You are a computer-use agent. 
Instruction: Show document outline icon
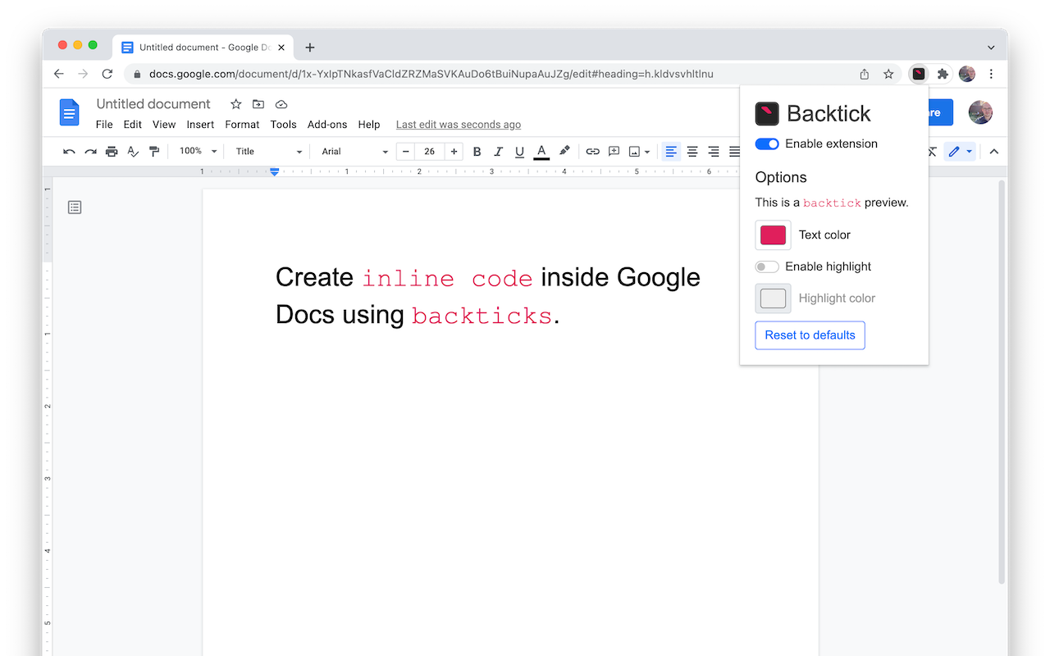point(75,207)
